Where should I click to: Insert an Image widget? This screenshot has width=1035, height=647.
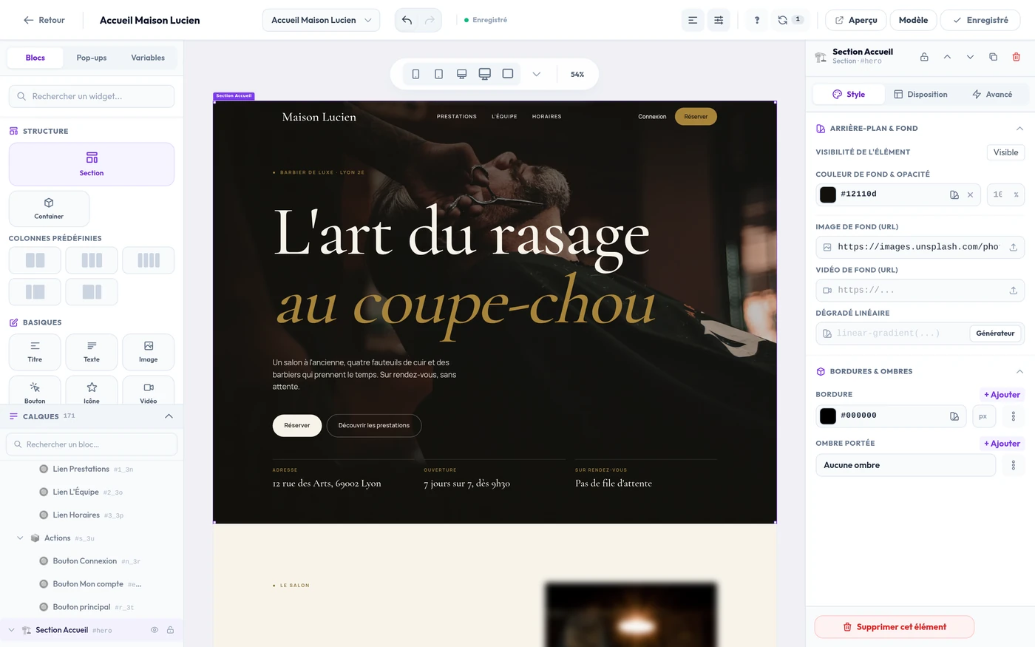pyautogui.click(x=149, y=352)
